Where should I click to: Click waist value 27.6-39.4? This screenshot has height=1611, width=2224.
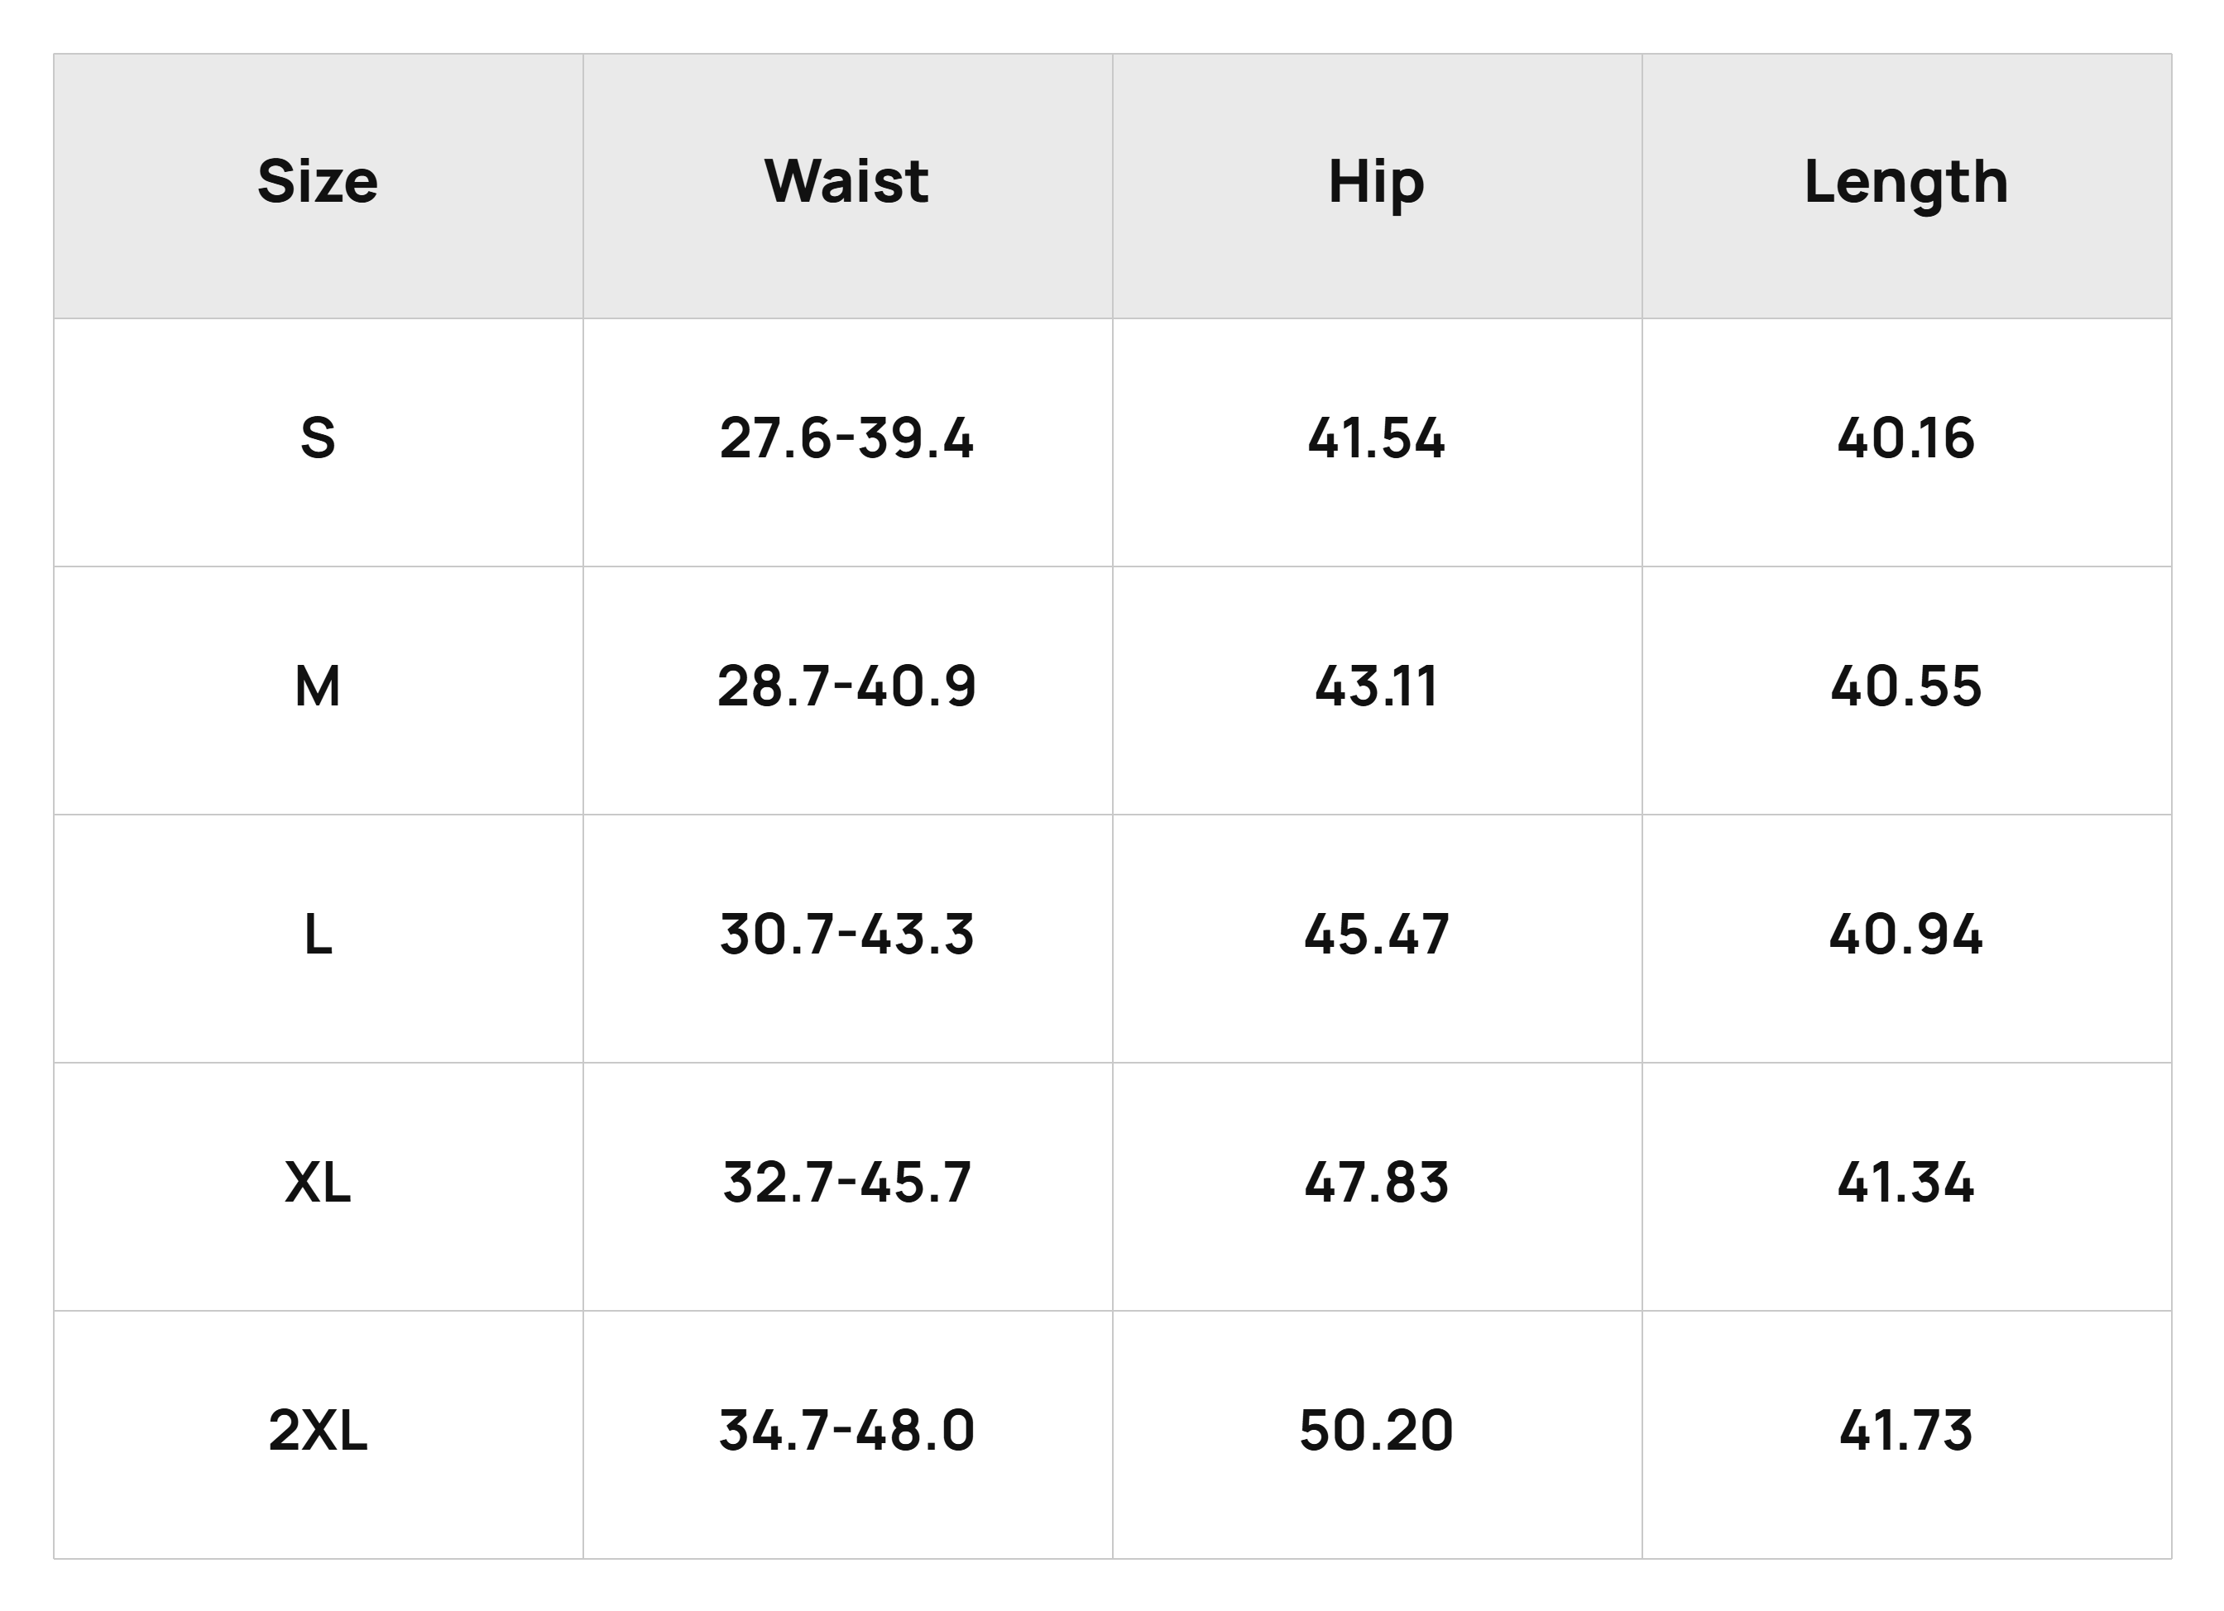[846, 438]
